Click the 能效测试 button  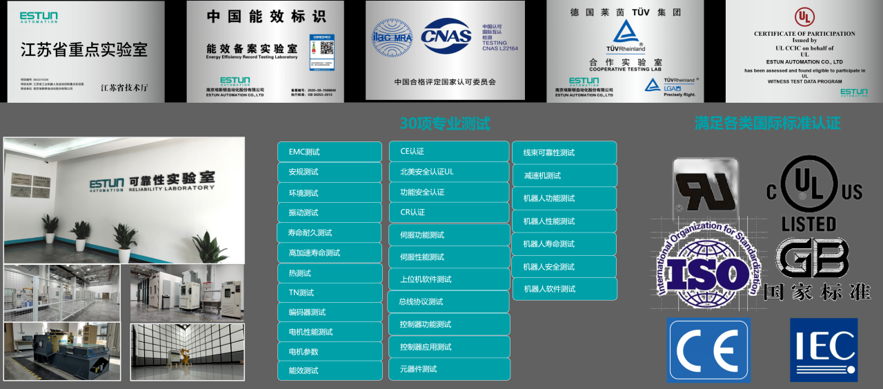point(329,370)
